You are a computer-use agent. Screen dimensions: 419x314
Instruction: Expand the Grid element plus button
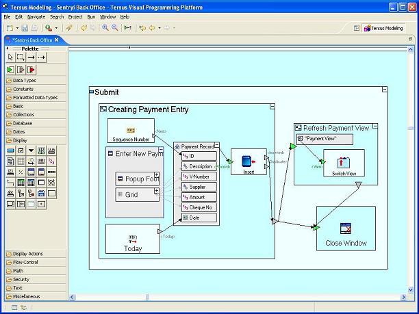[x=156, y=191]
